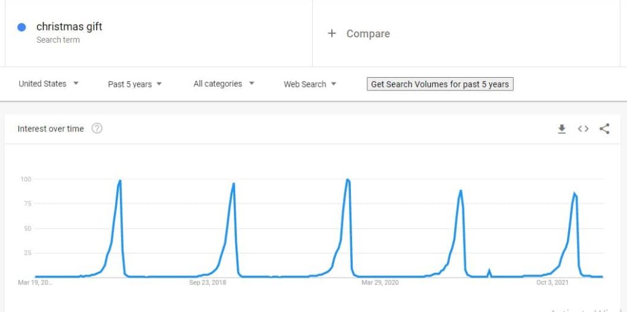Click Get Search Volumes for past 5 years

click(x=440, y=84)
